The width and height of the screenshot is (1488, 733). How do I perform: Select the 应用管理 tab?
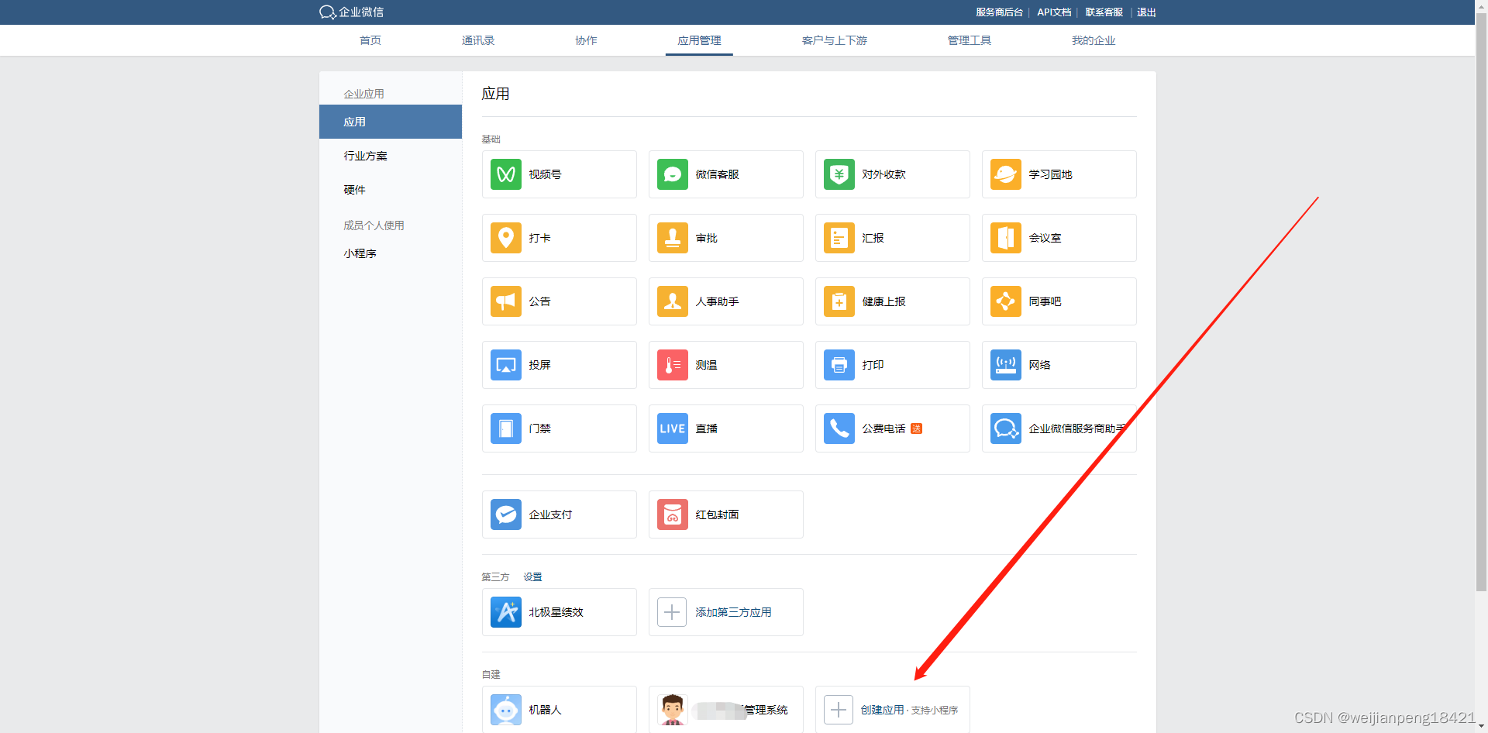click(699, 40)
